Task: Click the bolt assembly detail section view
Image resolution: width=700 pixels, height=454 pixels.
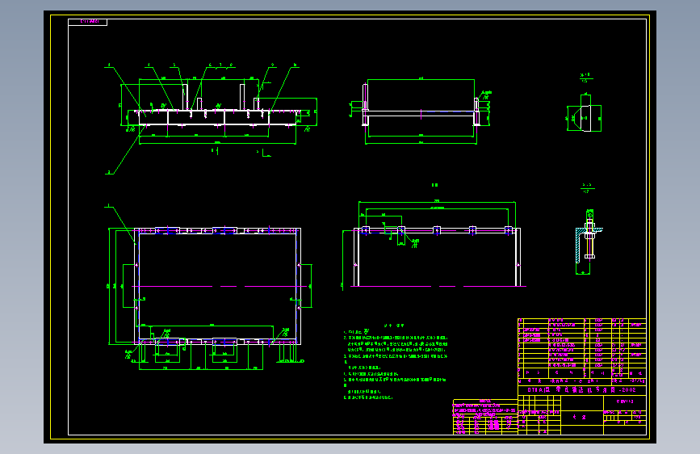Action: tap(589, 242)
